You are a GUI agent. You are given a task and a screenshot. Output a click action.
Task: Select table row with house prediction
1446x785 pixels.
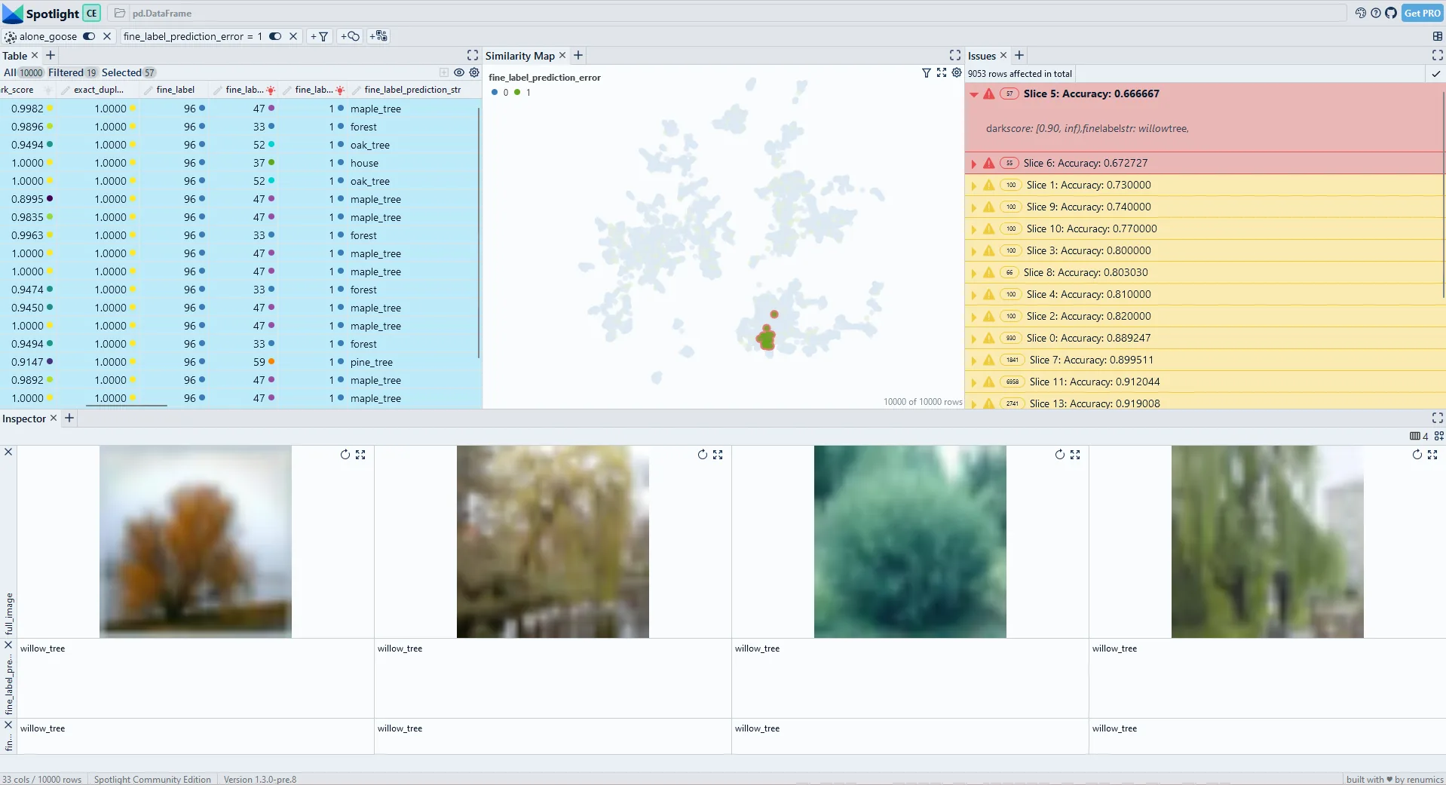click(240, 163)
